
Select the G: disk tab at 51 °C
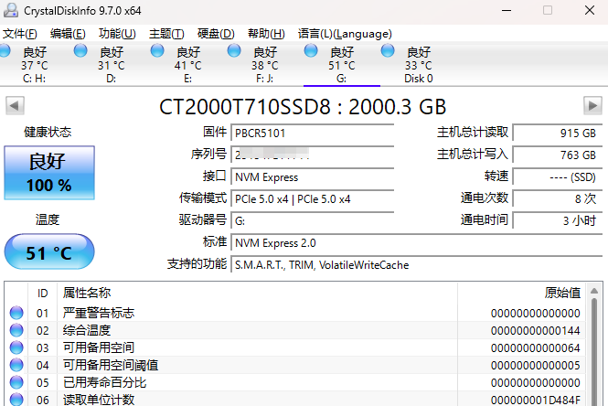pyautogui.click(x=342, y=65)
